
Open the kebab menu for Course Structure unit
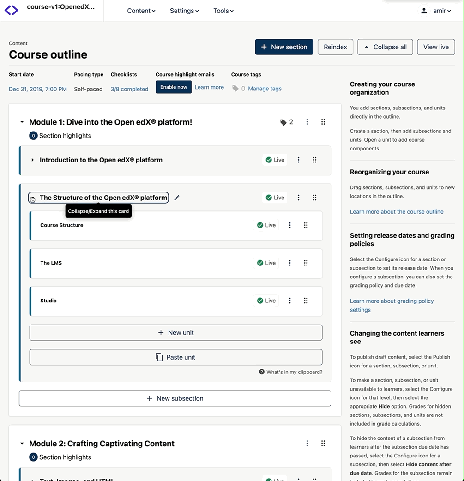click(290, 225)
